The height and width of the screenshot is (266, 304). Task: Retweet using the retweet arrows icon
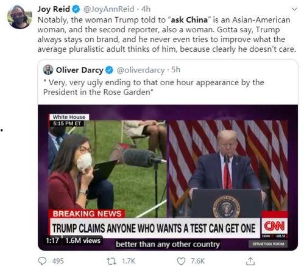[111, 261]
